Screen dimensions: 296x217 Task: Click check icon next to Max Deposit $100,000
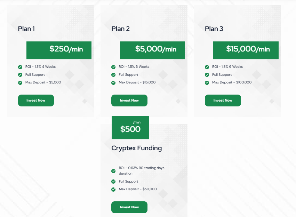[207, 83]
